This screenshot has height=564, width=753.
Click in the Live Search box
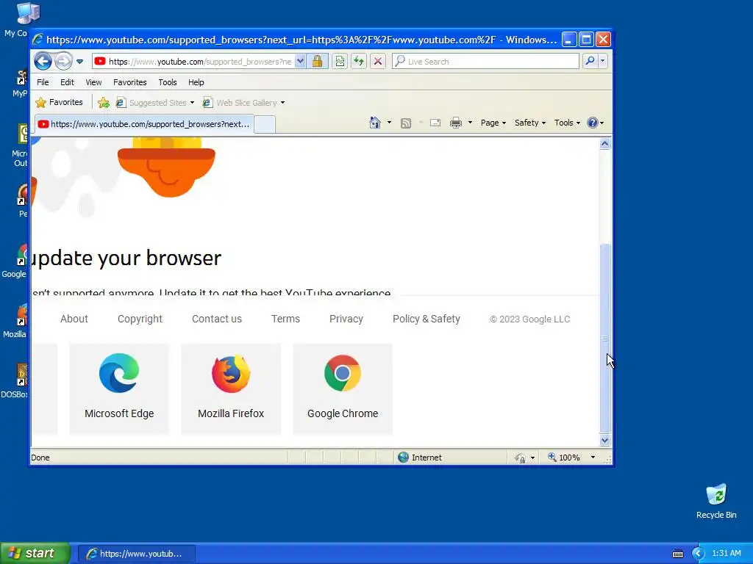[x=486, y=62]
